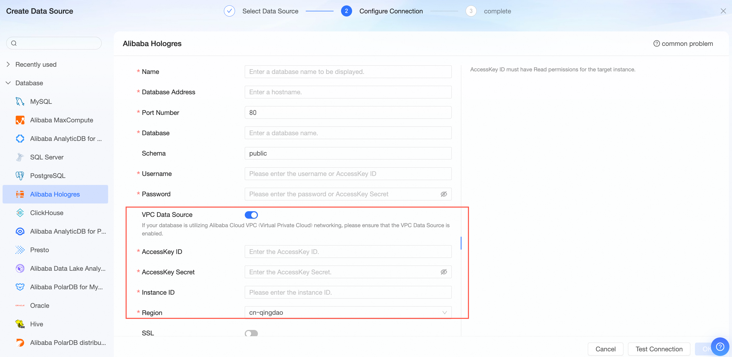Show the Password field contents
This screenshot has height=357, width=732.
[443, 194]
